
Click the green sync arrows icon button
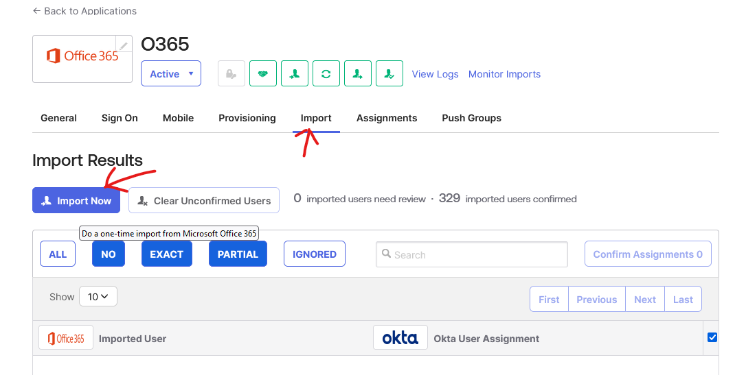coord(326,73)
